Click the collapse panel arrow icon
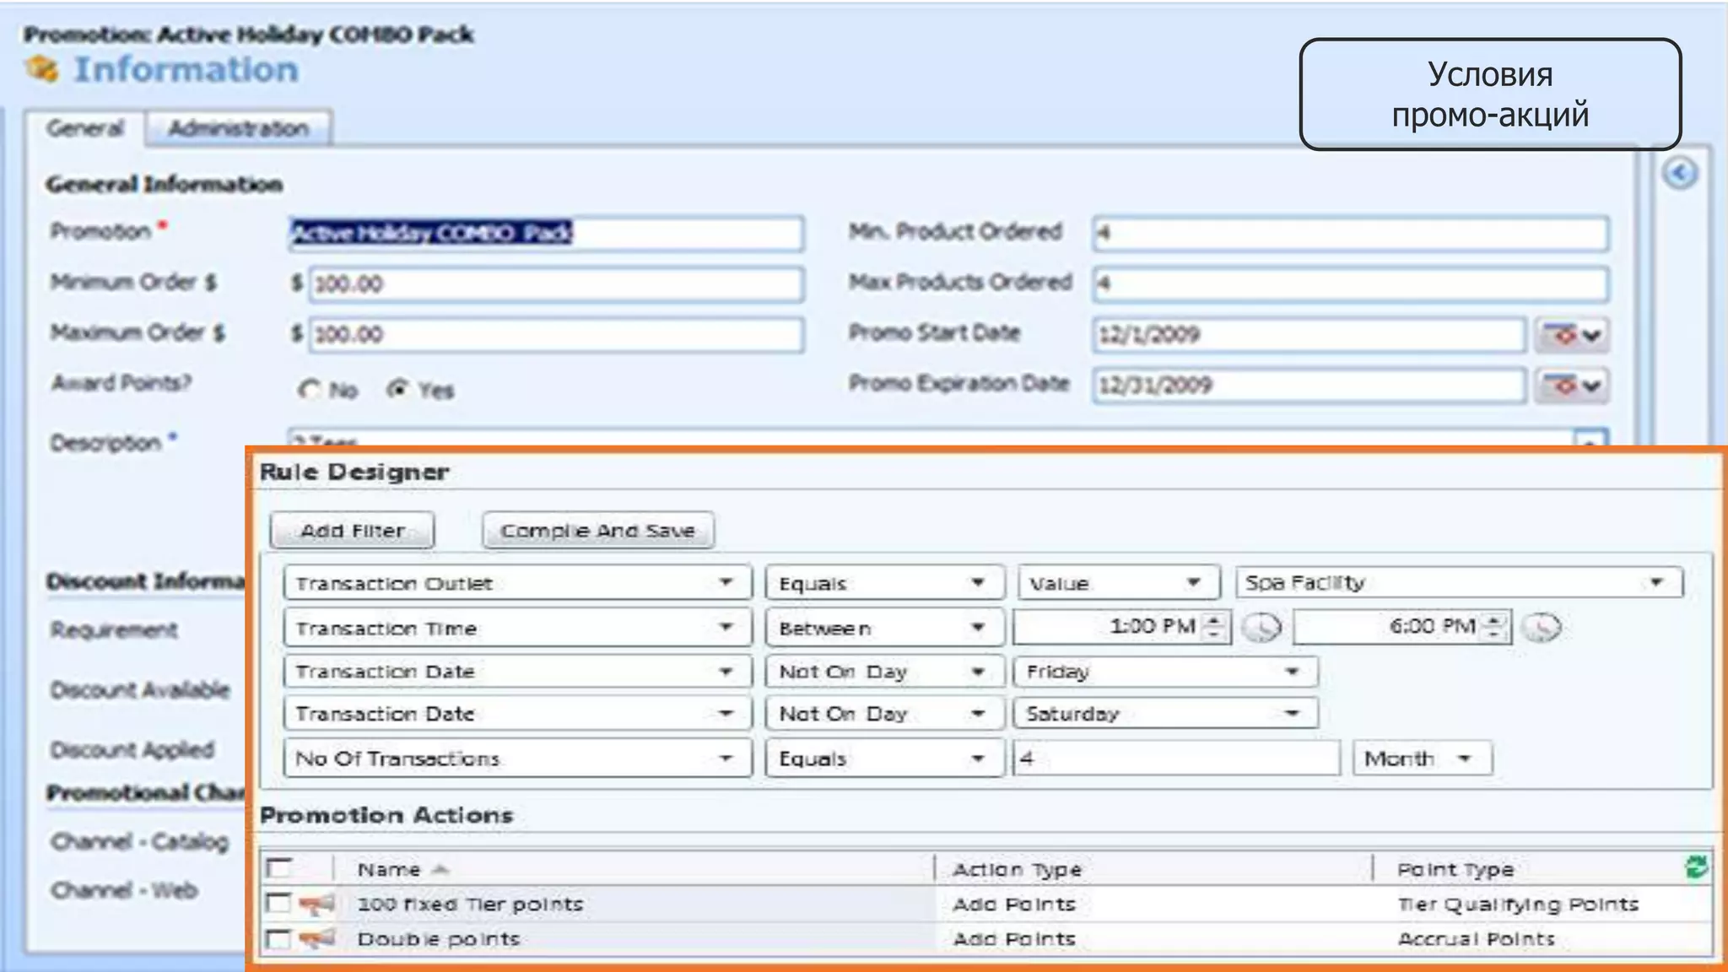The width and height of the screenshot is (1728, 972). pyautogui.click(x=1679, y=174)
